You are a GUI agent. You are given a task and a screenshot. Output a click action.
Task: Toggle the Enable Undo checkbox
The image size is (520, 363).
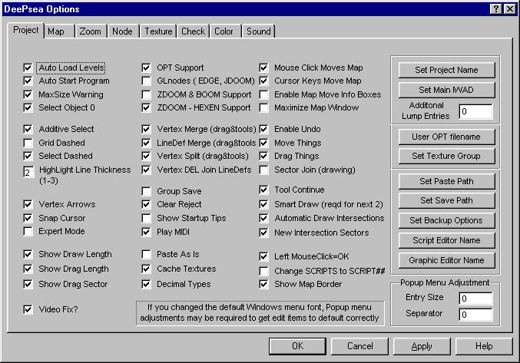tap(263, 130)
